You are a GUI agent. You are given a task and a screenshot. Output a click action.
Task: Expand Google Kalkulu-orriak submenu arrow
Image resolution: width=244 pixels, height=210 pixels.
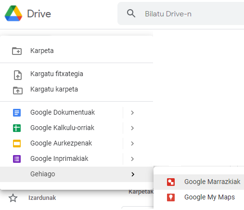(132, 128)
